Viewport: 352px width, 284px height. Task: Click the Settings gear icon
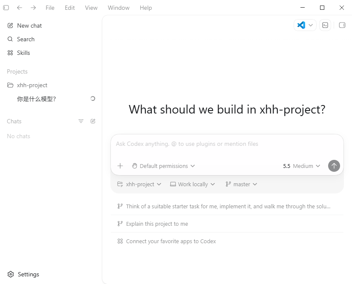click(11, 274)
